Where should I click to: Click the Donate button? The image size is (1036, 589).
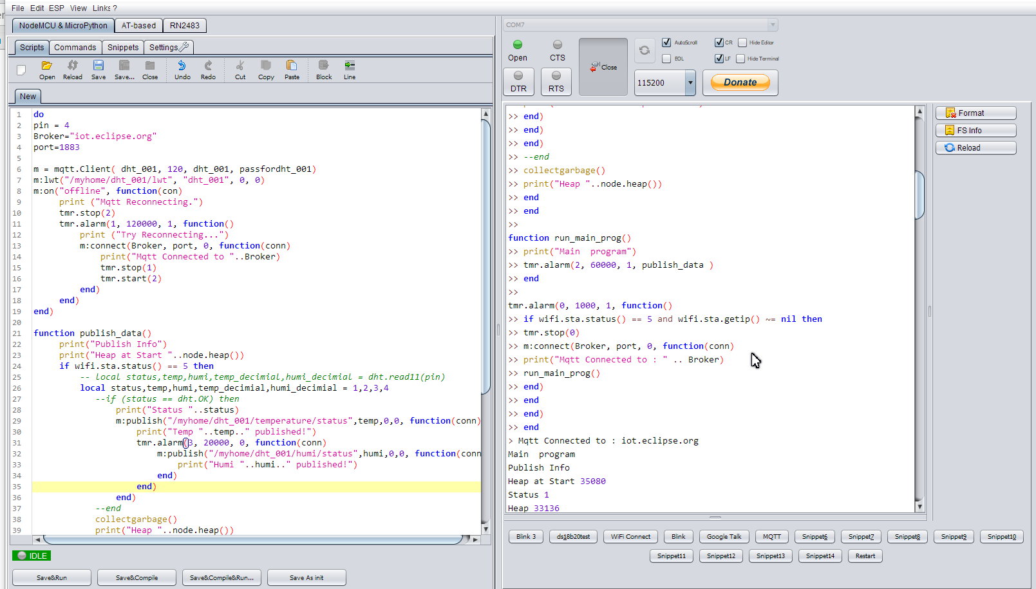coord(740,82)
